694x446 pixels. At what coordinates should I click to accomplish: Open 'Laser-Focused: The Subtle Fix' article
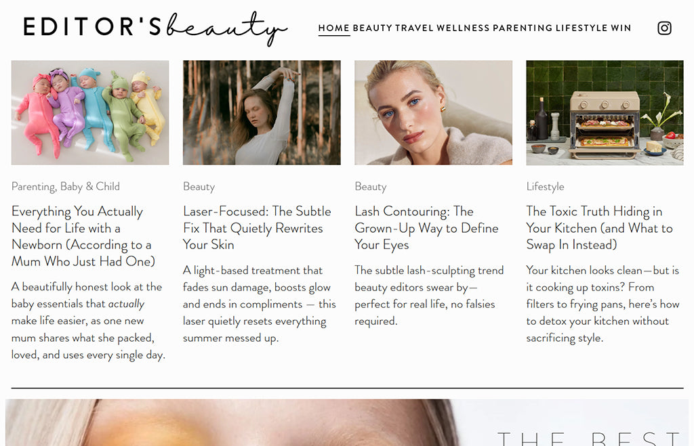[x=257, y=227]
